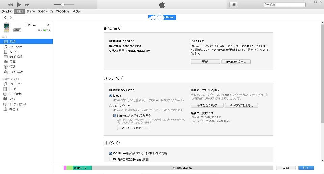Click the iOS 11.2.2 version text
The height and width of the screenshot is (174, 324).
click(197, 41)
